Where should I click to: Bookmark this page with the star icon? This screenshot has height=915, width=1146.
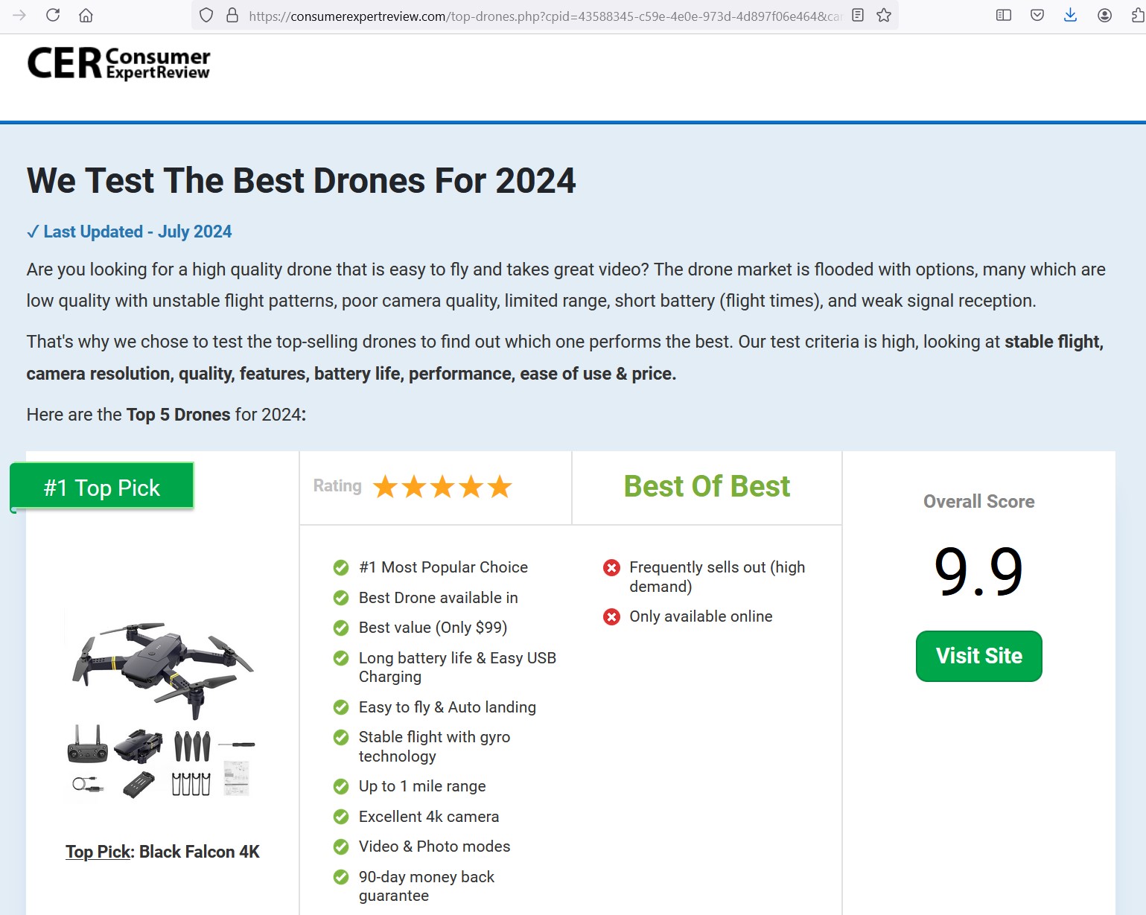884,15
